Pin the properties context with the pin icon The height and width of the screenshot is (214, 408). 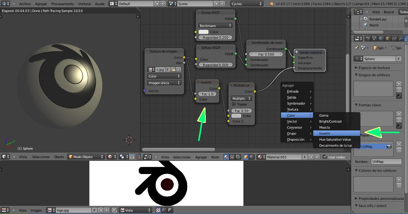click(x=357, y=48)
